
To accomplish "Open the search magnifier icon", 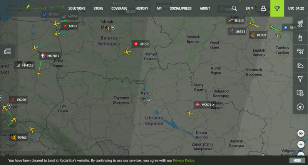I will click(x=234, y=8).
